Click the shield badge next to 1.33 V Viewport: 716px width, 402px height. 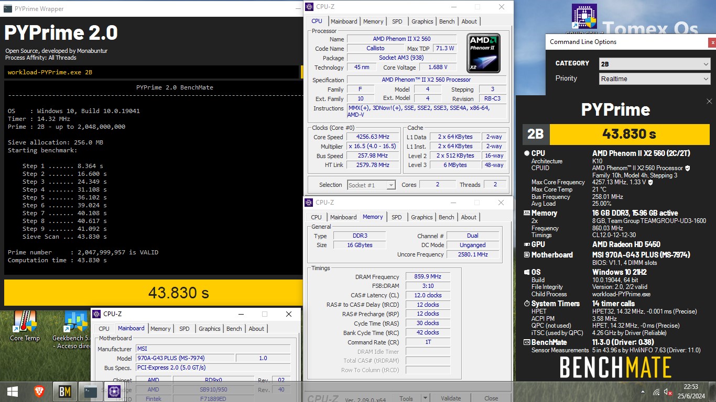(650, 182)
